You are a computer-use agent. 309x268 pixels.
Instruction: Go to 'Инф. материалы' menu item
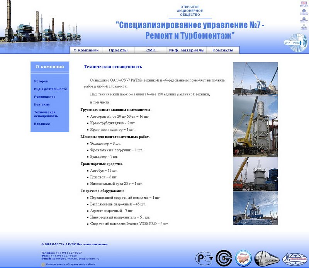[187, 50]
